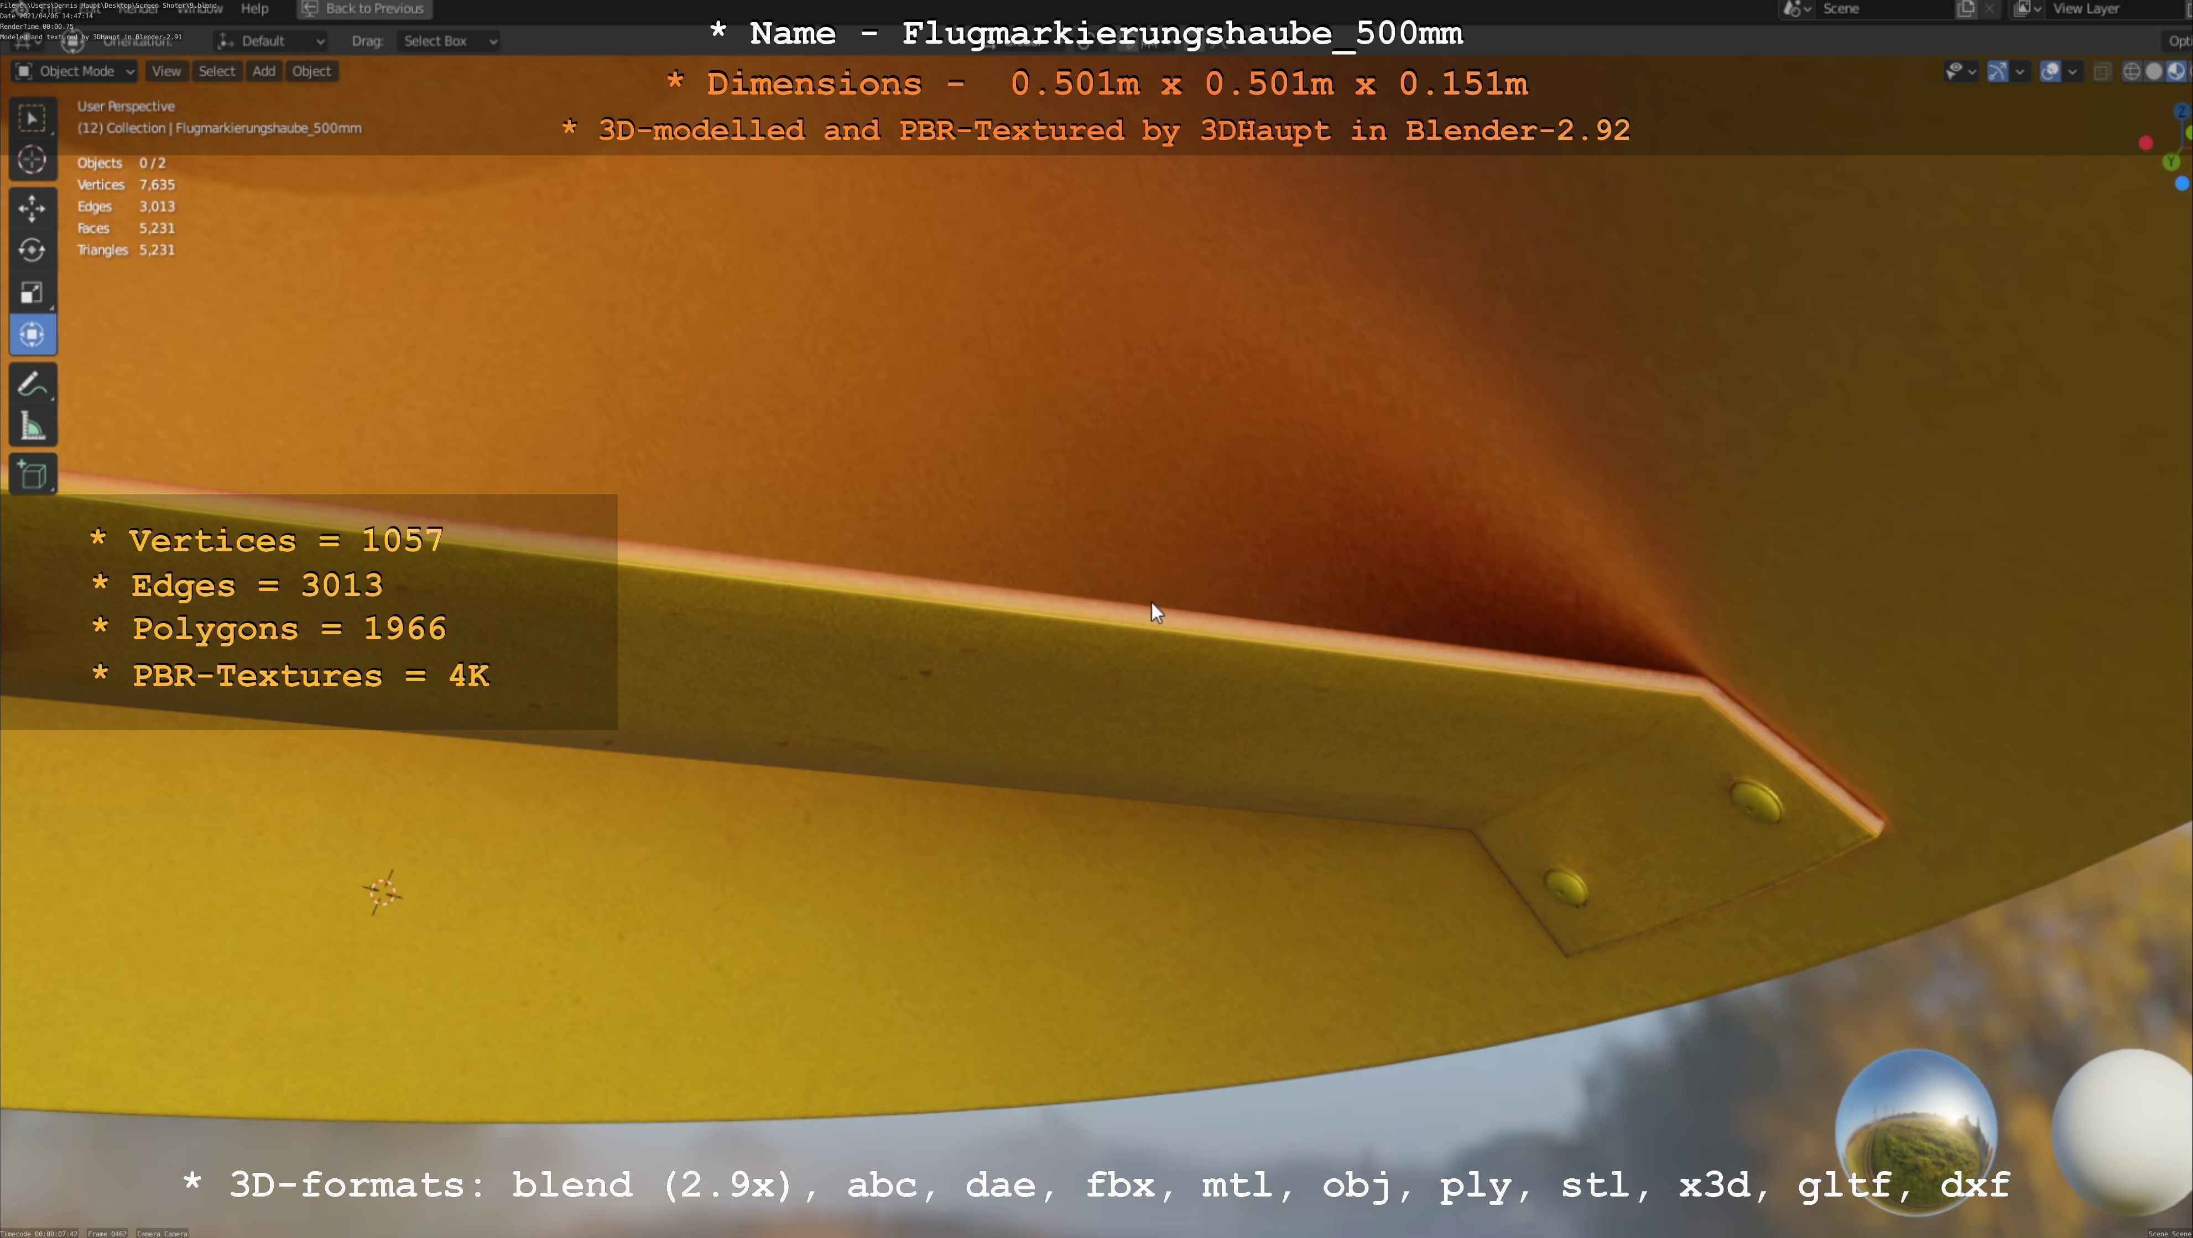Image resolution: width=2193 pixels, height=1238 pixels.
Task: Select the Scale tool
Action: [x=32, y=292]
